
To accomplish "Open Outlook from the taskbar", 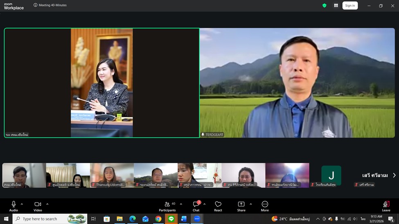I will point(145,219).
